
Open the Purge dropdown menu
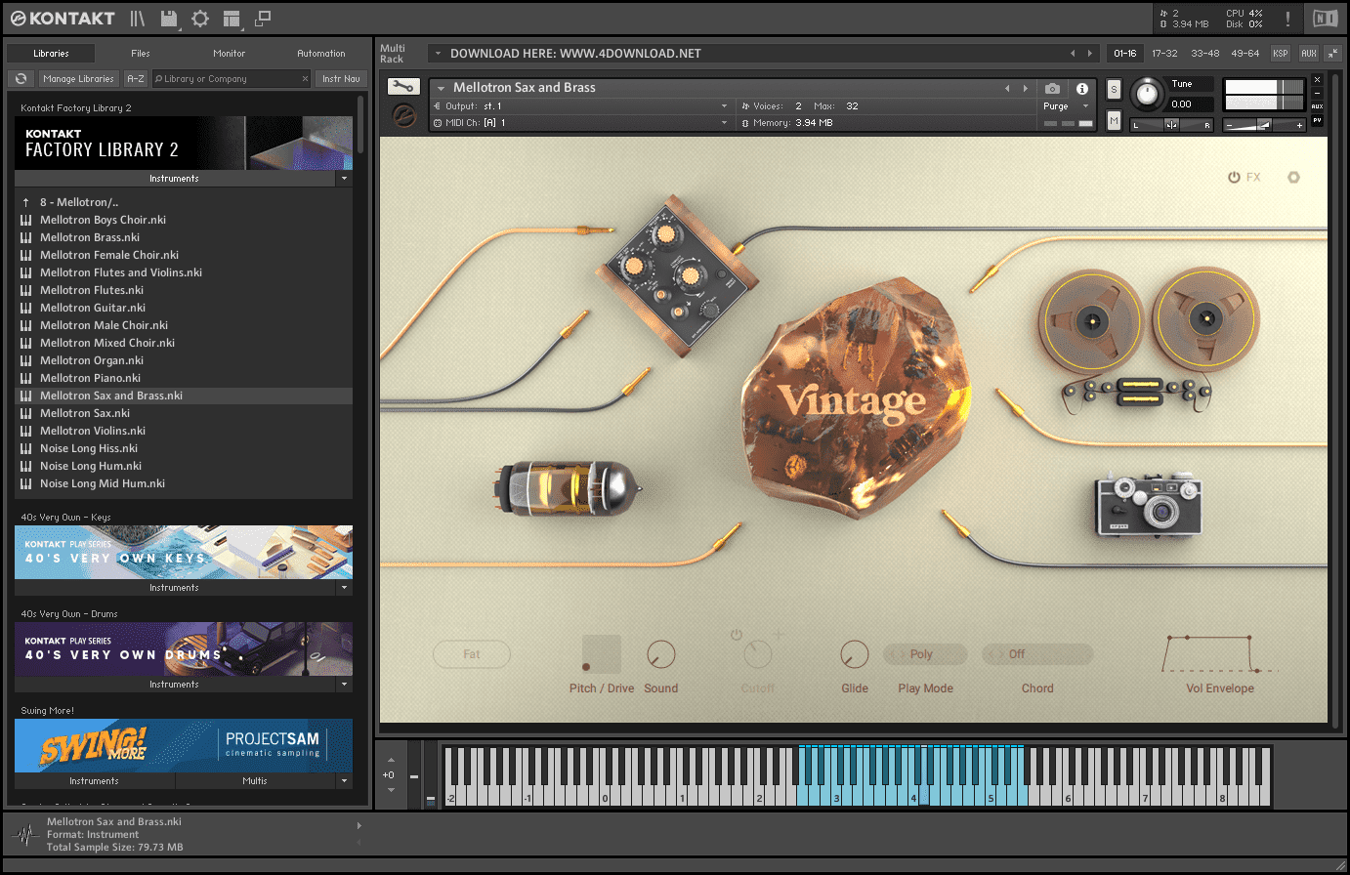(x=1066, y=105)
